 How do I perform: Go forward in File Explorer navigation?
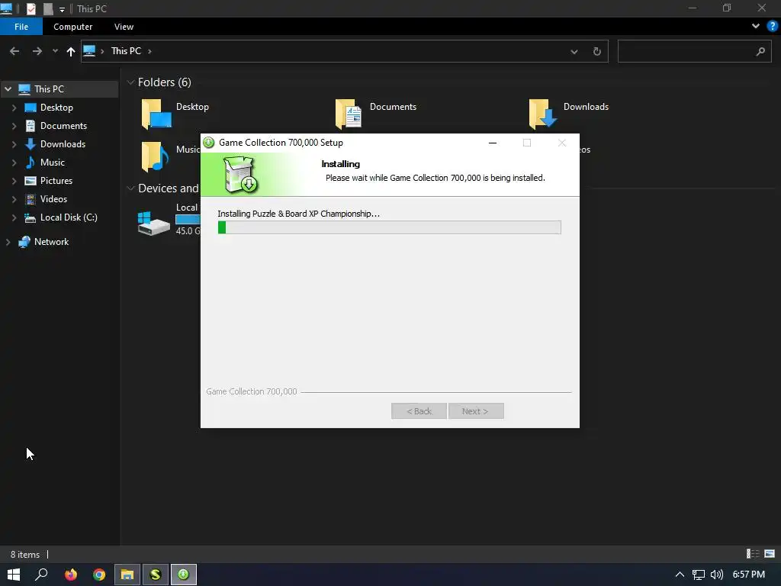coord(37,51)
